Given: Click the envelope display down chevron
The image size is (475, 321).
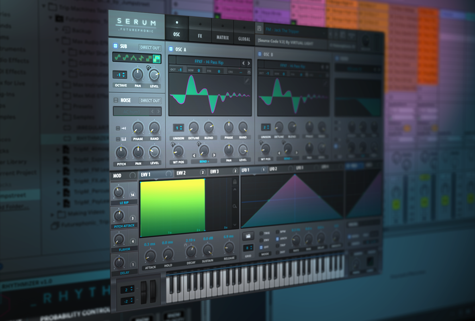Looking at the screenshot, I should click(x=235, y=225).
